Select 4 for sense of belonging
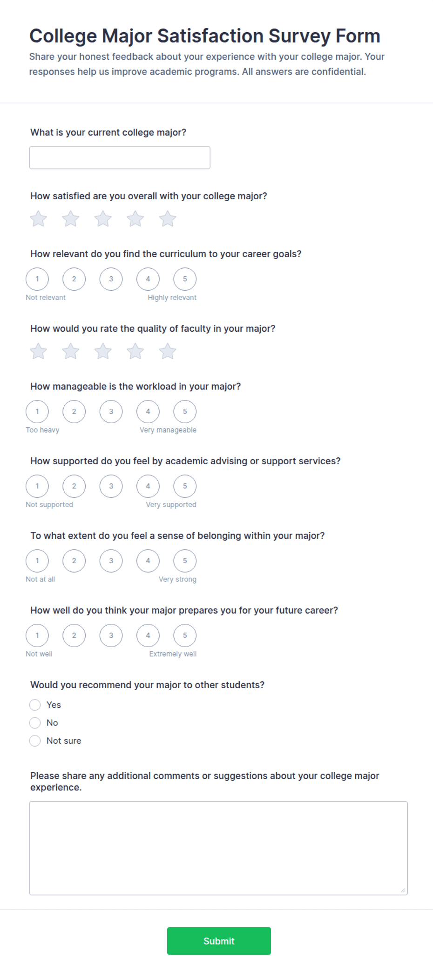Screen dimensions: 433x978 tap(148, 561)
